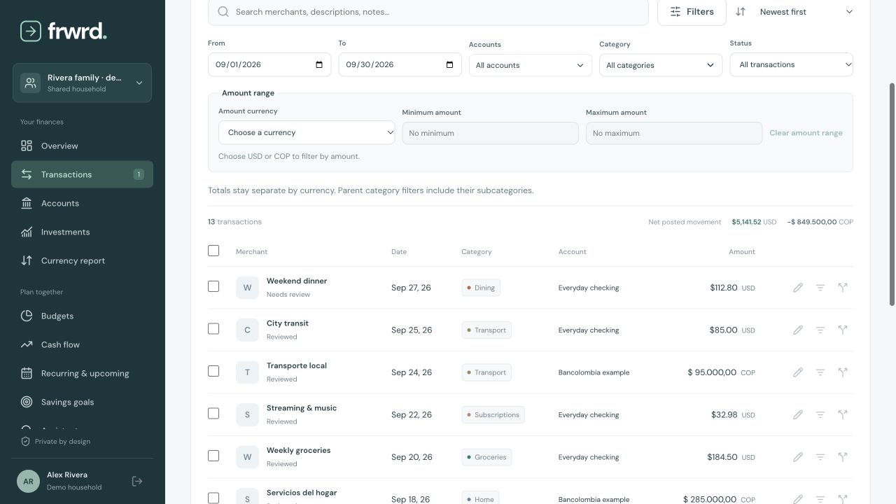This screenshot has height=504, width=896.
Task: Click the three-line filter icon for City transit
Action: (x=820, y=330)
